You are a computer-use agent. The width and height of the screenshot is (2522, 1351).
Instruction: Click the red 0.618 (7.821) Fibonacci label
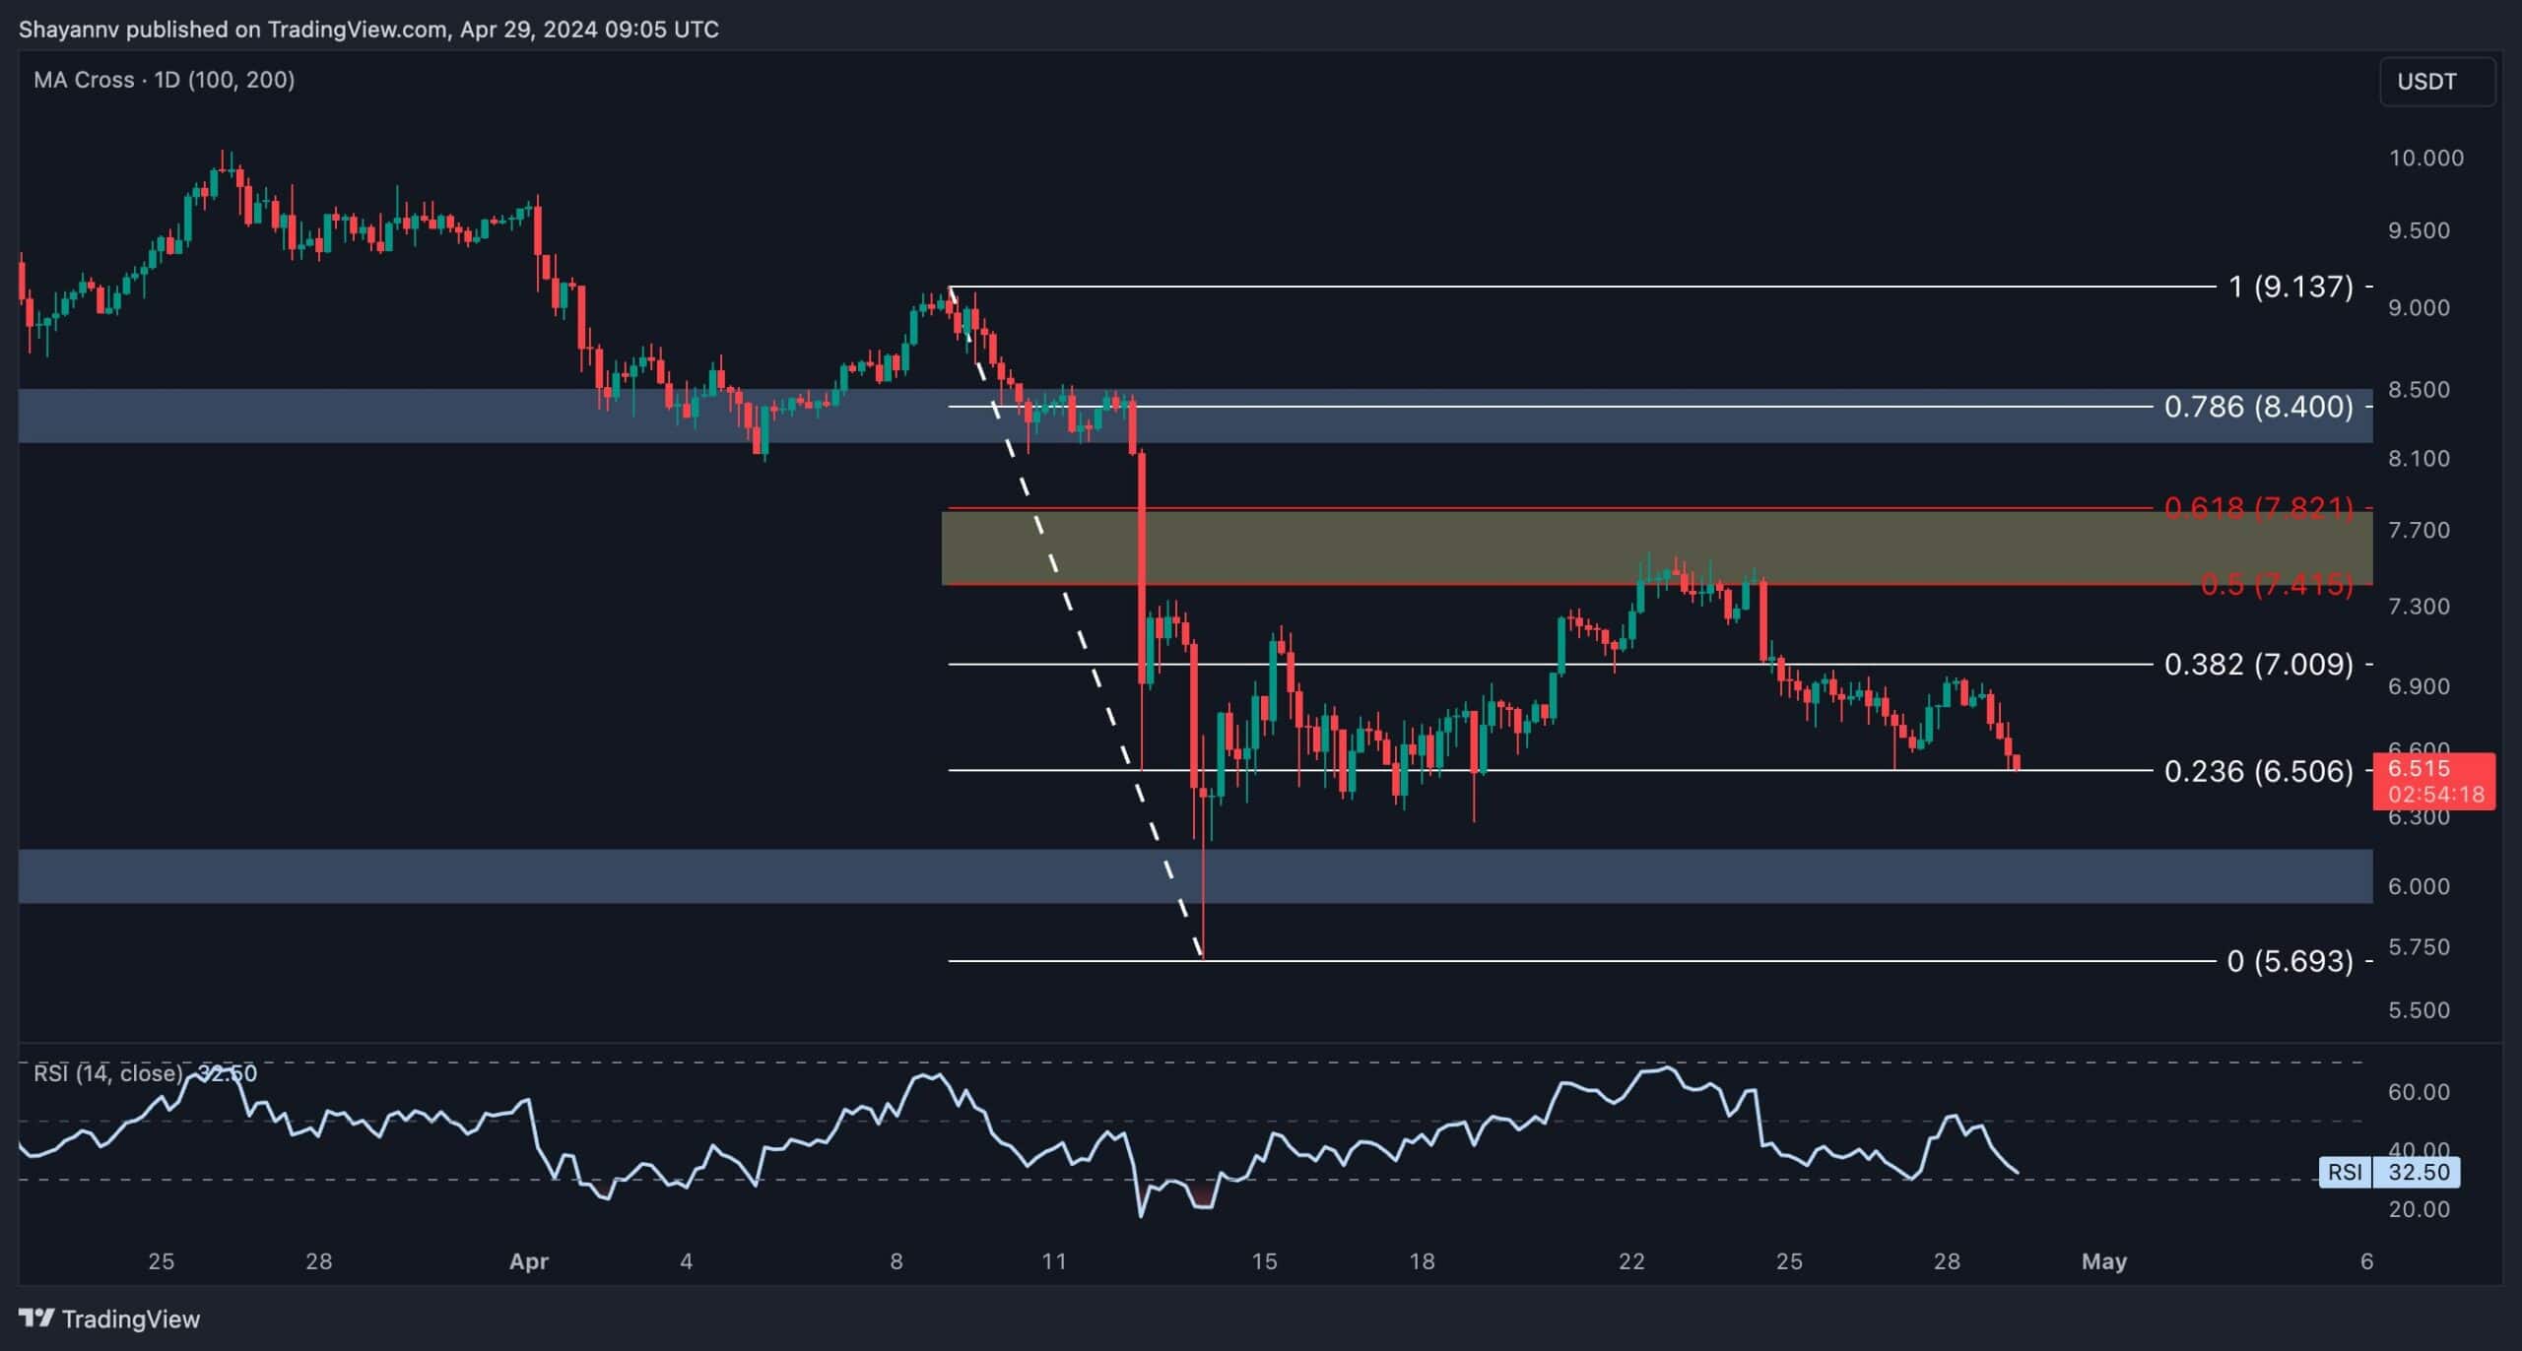pos(2258,507)
